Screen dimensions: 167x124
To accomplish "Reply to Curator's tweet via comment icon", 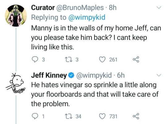I will pos(35,60).
